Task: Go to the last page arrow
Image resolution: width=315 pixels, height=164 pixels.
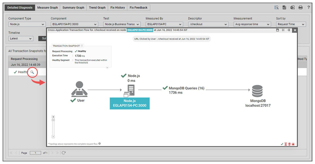Action: (x=57, y=153)
